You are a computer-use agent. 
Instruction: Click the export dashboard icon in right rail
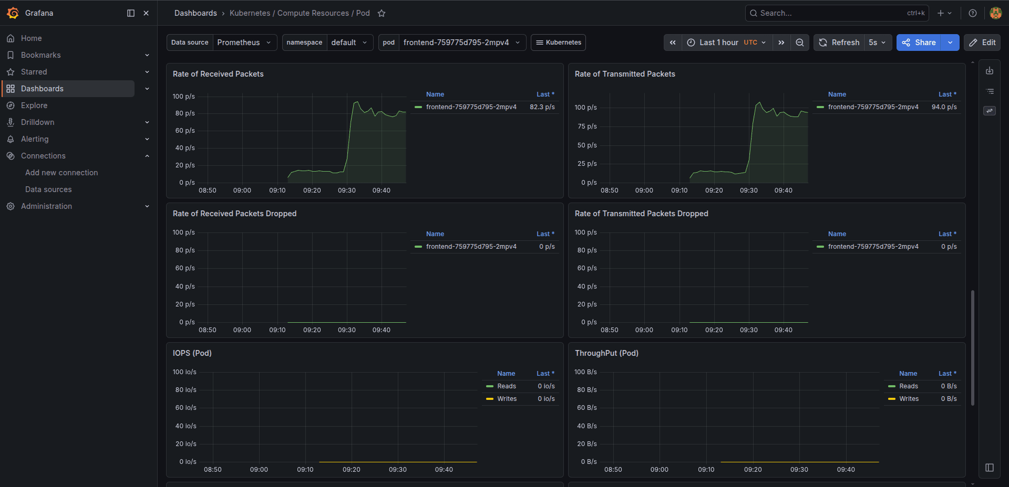(990, 71)
